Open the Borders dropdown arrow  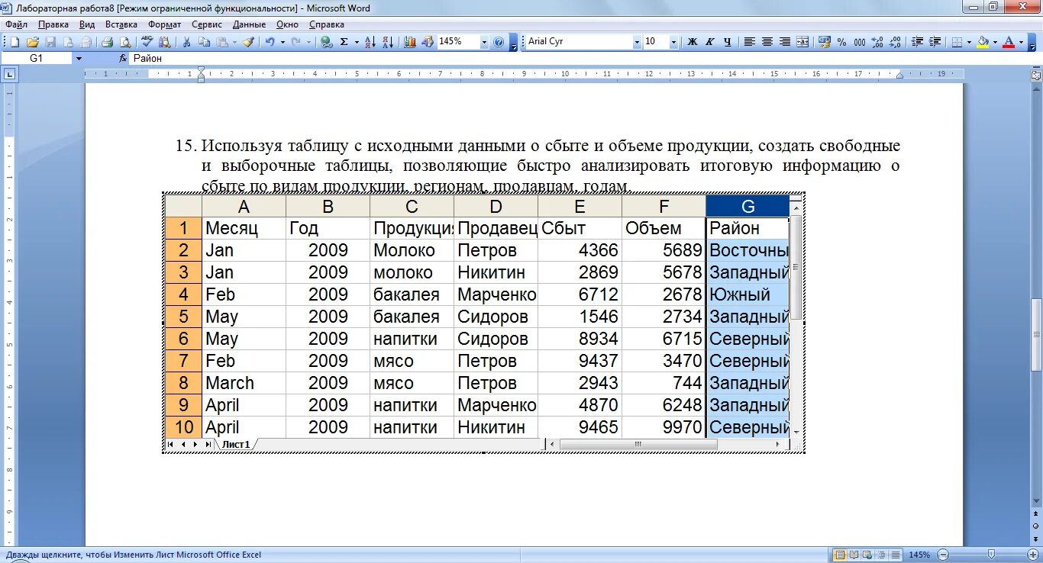click(x=969, y=42)
